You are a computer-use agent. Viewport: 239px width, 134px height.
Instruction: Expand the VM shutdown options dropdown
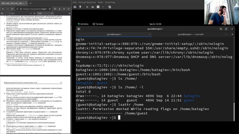coord(103,7)
